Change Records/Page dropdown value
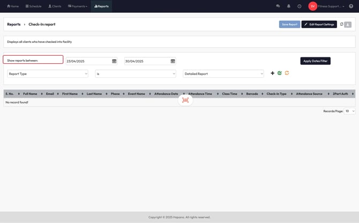This screenshot has width=359, height=223. (x=349, y=111)
